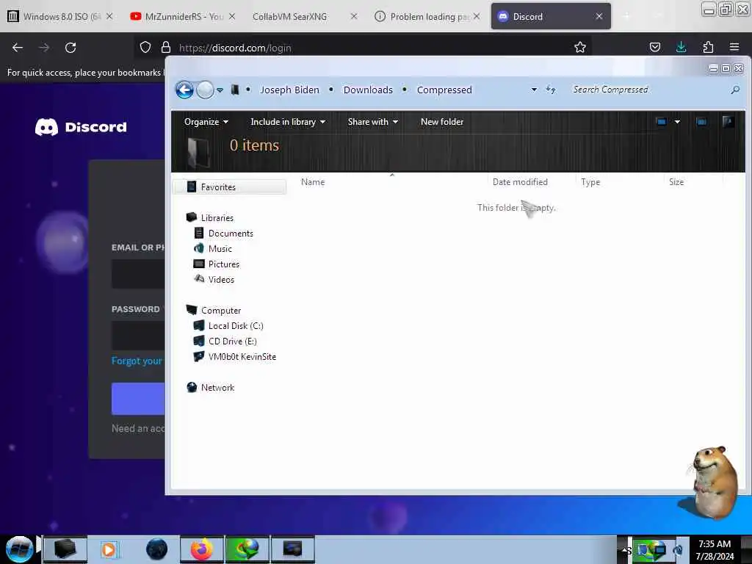Close the CollabVM SearXNG tab

tap(354, 16)
